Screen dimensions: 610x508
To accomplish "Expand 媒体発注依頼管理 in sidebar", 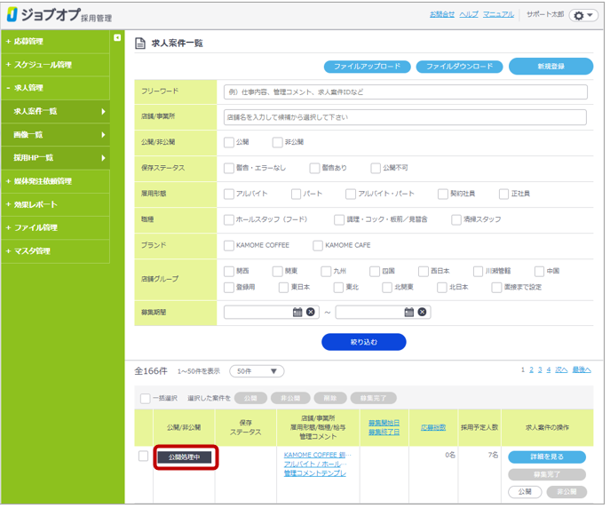I will 55,181.
